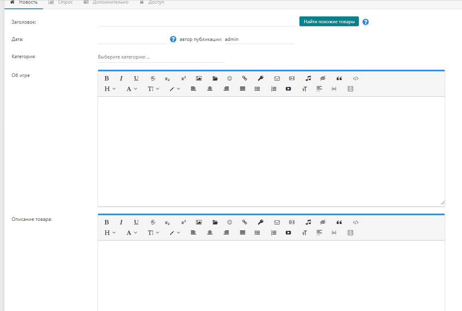Image resolution: width=462 pixels, height=311 pixels.
Task: Open text color brush picker in Об игре editor
Action: 175,89
